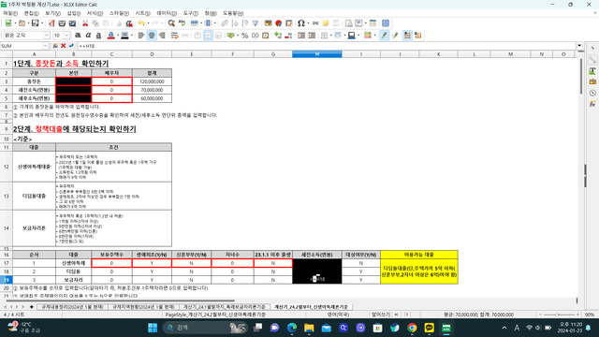Click the background color swatch

tap(124, 36)
